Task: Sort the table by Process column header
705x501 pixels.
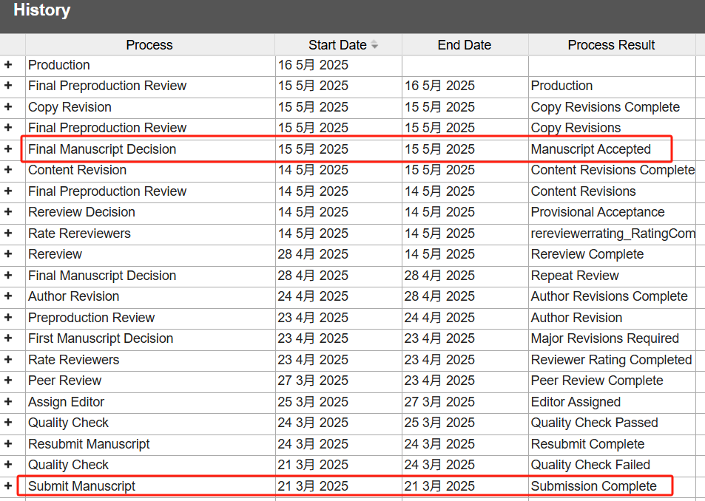Action: coord(149,45)
